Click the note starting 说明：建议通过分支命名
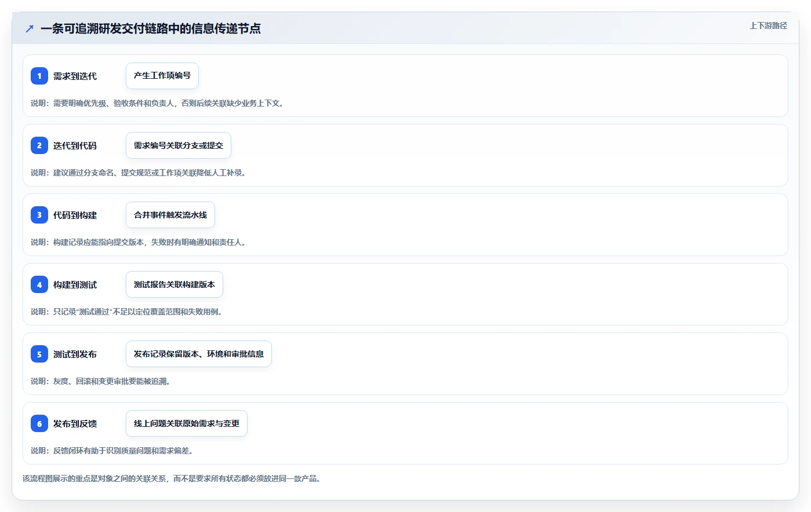This screenshot has width=811, height=512. tap(139, 173)
